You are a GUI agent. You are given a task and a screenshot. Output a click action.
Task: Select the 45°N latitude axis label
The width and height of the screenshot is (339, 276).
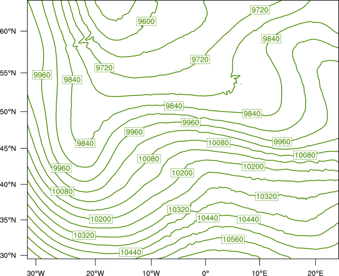click(8, 148)
